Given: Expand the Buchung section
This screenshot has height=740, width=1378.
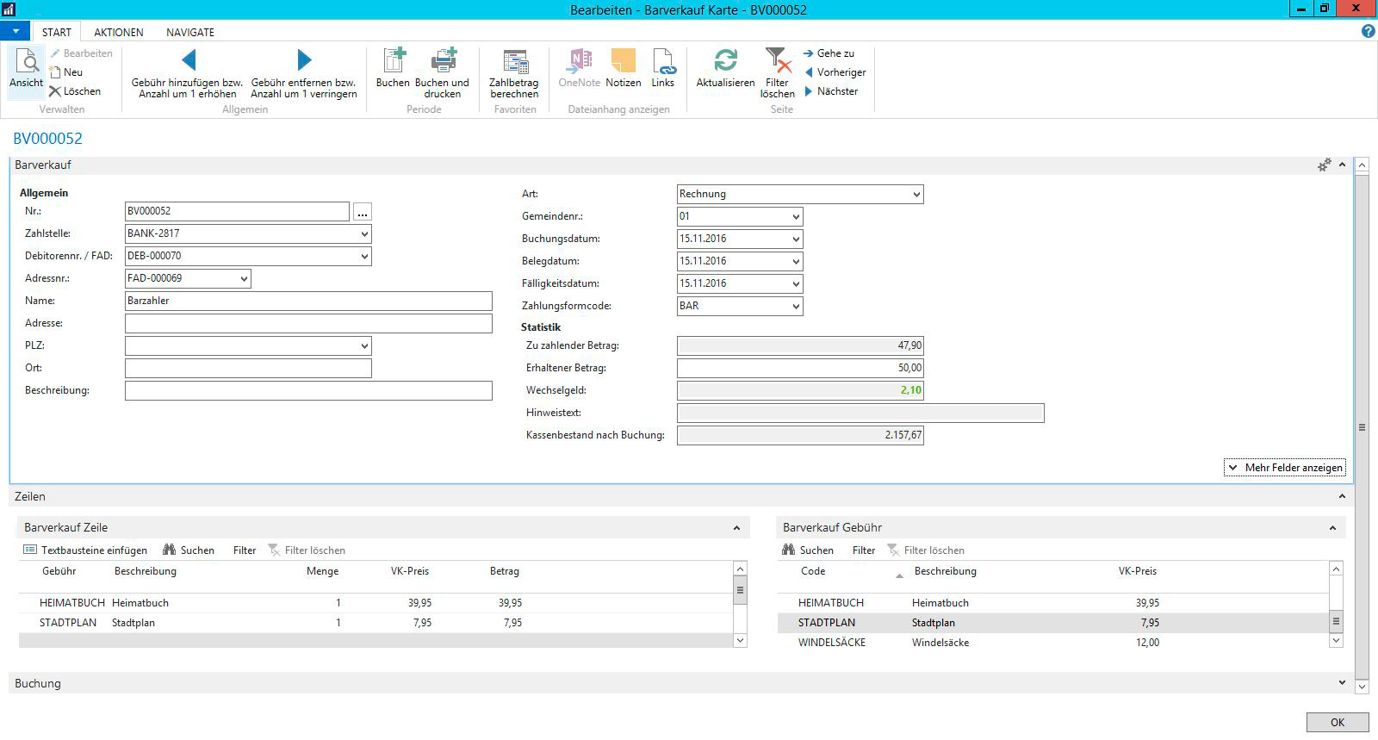Looking at the screenshot, I should pyautogui.click(x=1342, y=683).
